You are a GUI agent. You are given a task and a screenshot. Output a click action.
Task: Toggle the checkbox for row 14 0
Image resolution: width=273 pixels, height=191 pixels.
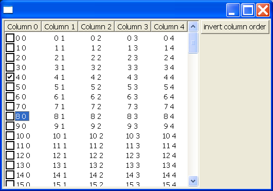tap(10, 175)
